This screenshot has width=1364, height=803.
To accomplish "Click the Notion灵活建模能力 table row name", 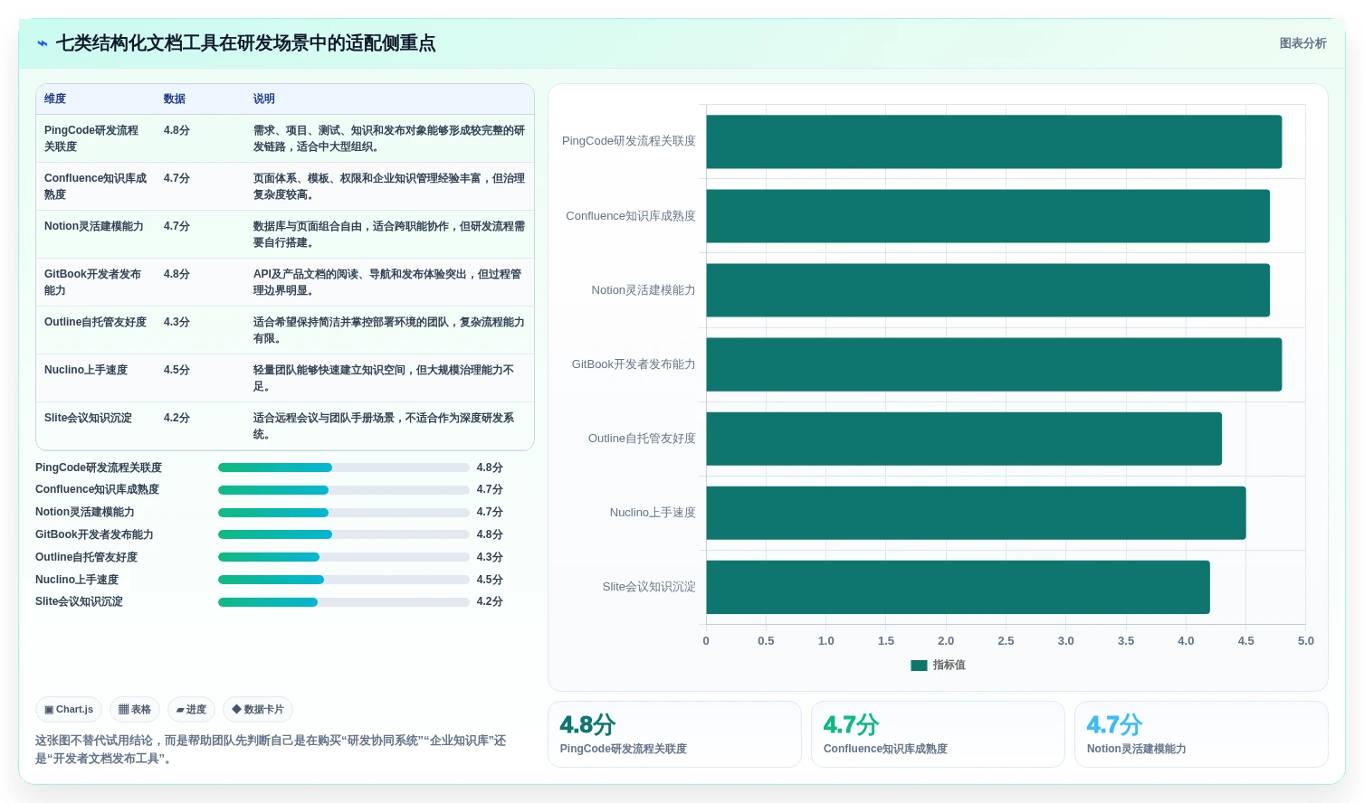I will (94, 226).
